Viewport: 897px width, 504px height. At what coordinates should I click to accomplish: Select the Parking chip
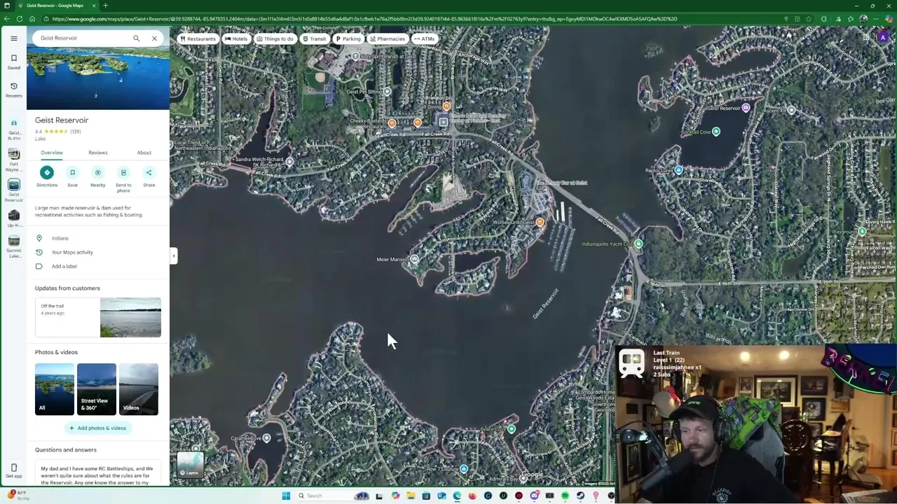[x=348, y=38]
